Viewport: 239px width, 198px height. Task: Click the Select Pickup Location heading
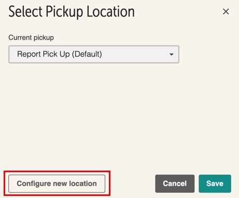(72, 12)
